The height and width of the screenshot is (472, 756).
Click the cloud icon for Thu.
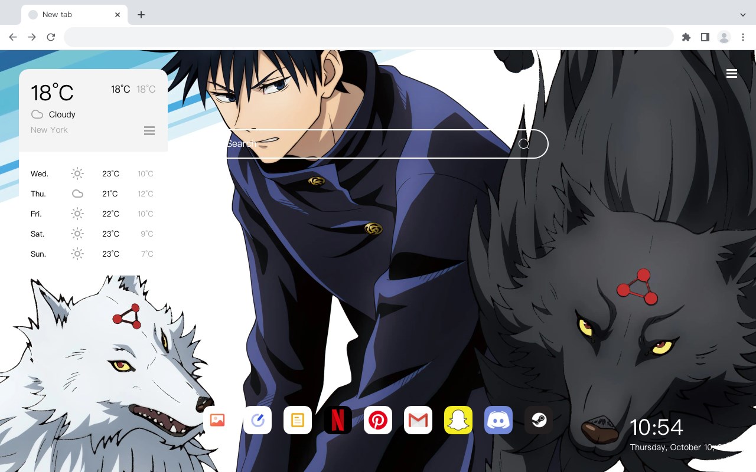coord(77,194)
